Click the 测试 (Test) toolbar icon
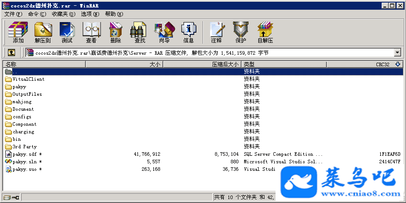The height and width of the screenshot is (203, 406). click(67, 32)
